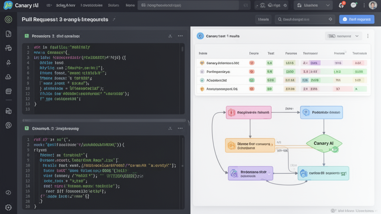Click the notification bell in the top bar
The width and height of the screenshot is (381, 214).
[341, 5]
